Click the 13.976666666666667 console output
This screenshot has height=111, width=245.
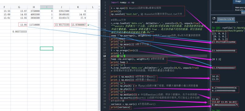(x=224, y=68)
